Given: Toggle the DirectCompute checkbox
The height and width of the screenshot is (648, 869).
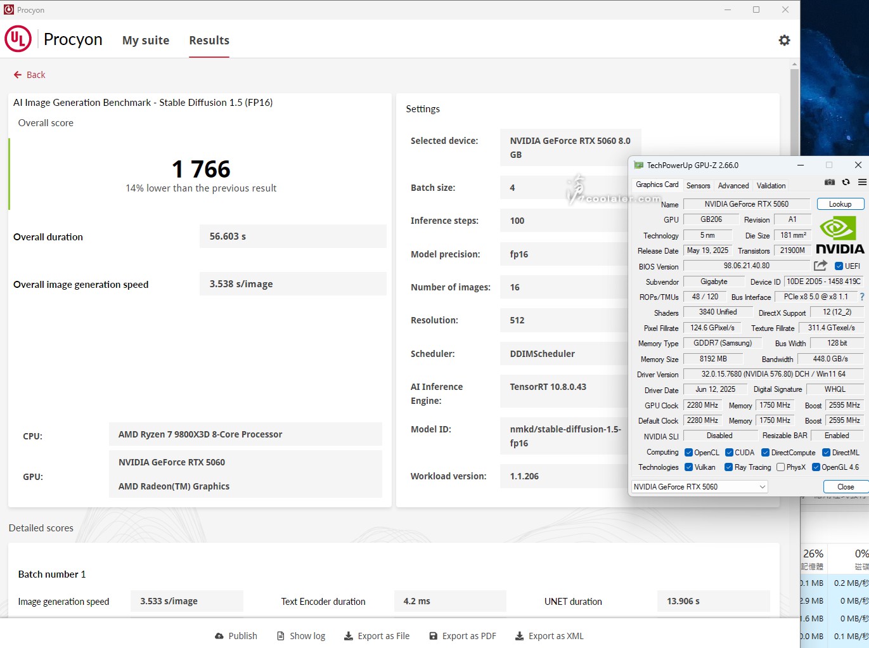Looking at the screenshot, I should click(x=765, y=453).
